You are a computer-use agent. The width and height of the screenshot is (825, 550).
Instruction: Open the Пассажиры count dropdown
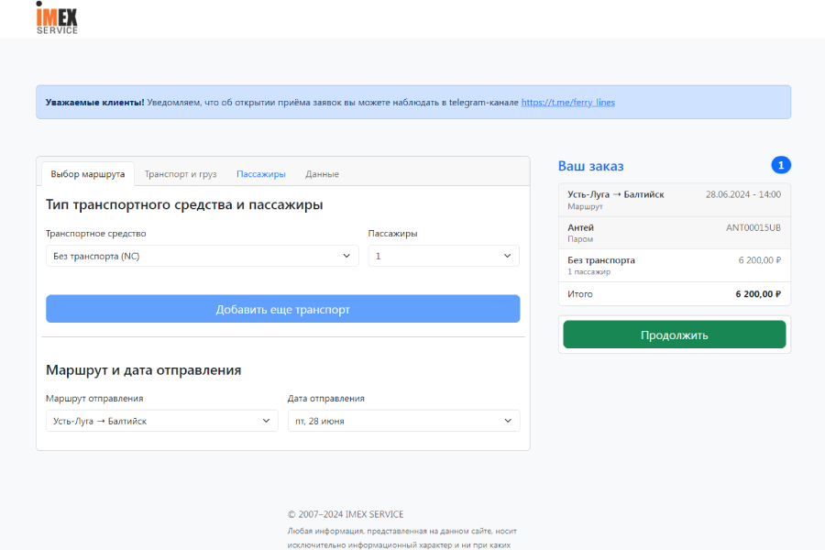444,257
